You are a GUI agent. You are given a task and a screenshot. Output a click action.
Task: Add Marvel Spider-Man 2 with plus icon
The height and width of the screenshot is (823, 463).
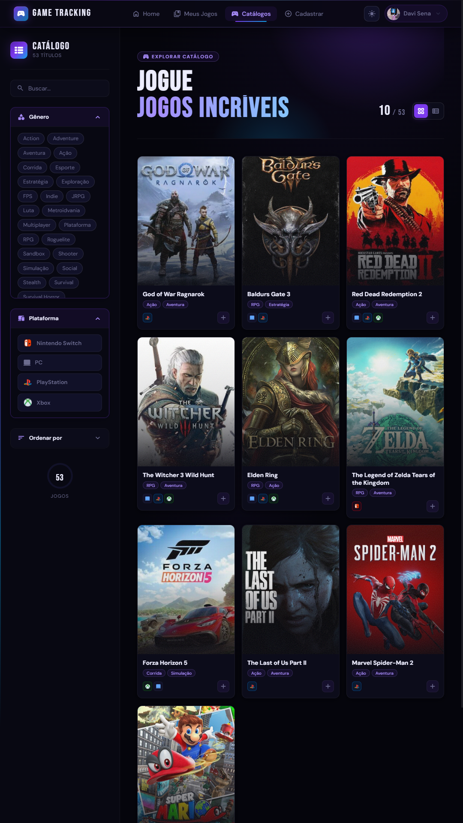[433, 686]
